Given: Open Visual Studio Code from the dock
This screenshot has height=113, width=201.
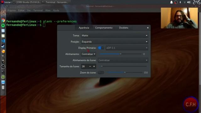Looking at the screenshot, I should point(3,41).
